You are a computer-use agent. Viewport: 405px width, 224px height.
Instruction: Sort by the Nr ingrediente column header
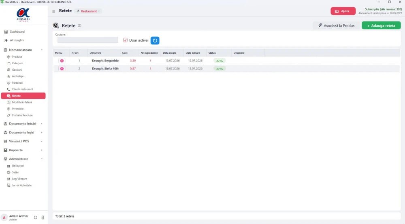[150, 53]
